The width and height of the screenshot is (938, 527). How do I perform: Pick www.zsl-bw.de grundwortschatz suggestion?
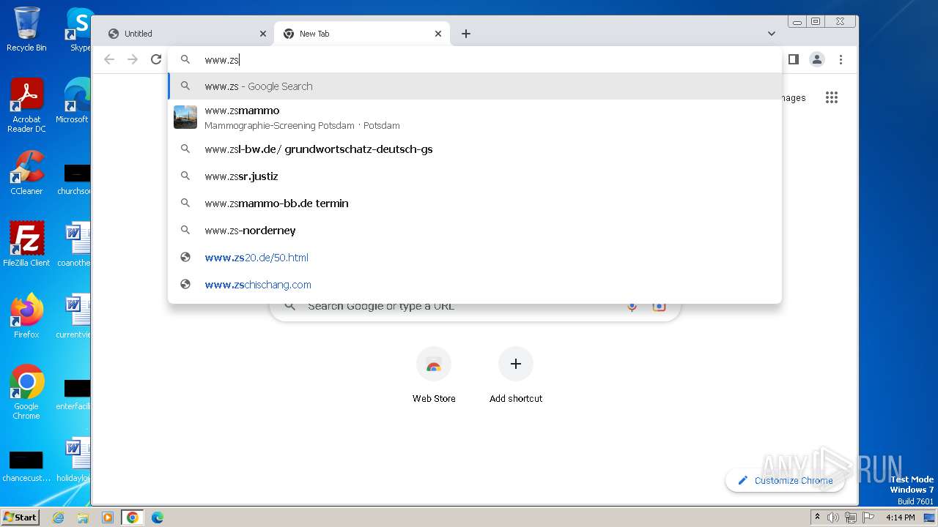[x=474, y=149]
